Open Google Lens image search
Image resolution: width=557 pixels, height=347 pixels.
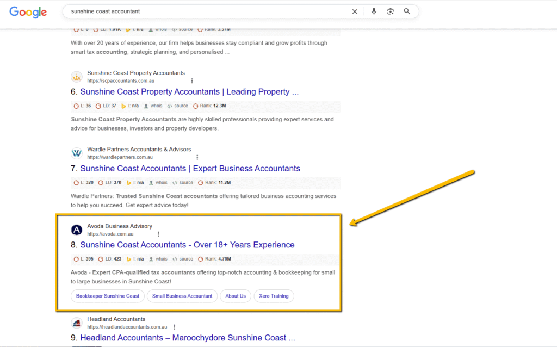(390, 11)
